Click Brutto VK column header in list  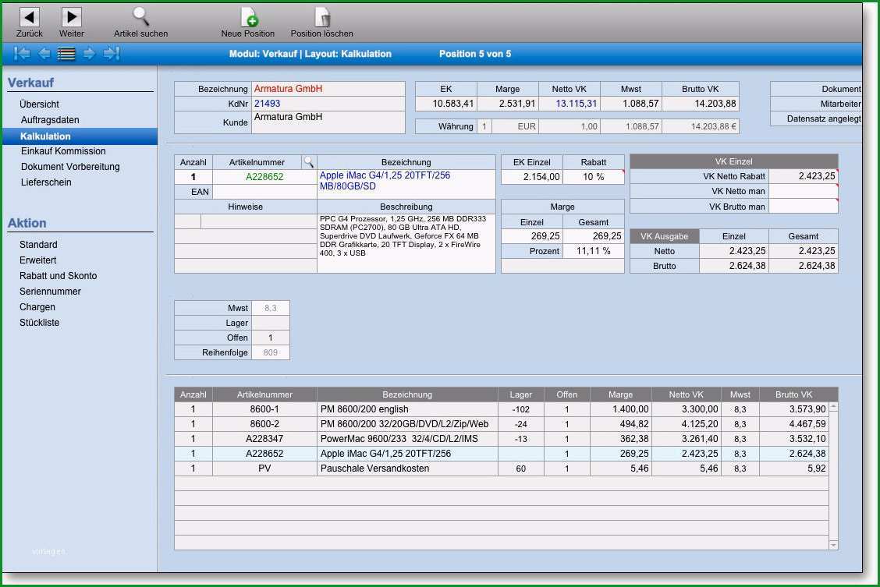tap(793, 394)
